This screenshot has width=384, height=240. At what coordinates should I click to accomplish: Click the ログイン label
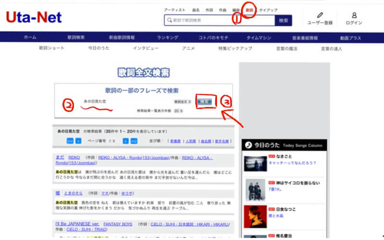[x=354, y=23]
